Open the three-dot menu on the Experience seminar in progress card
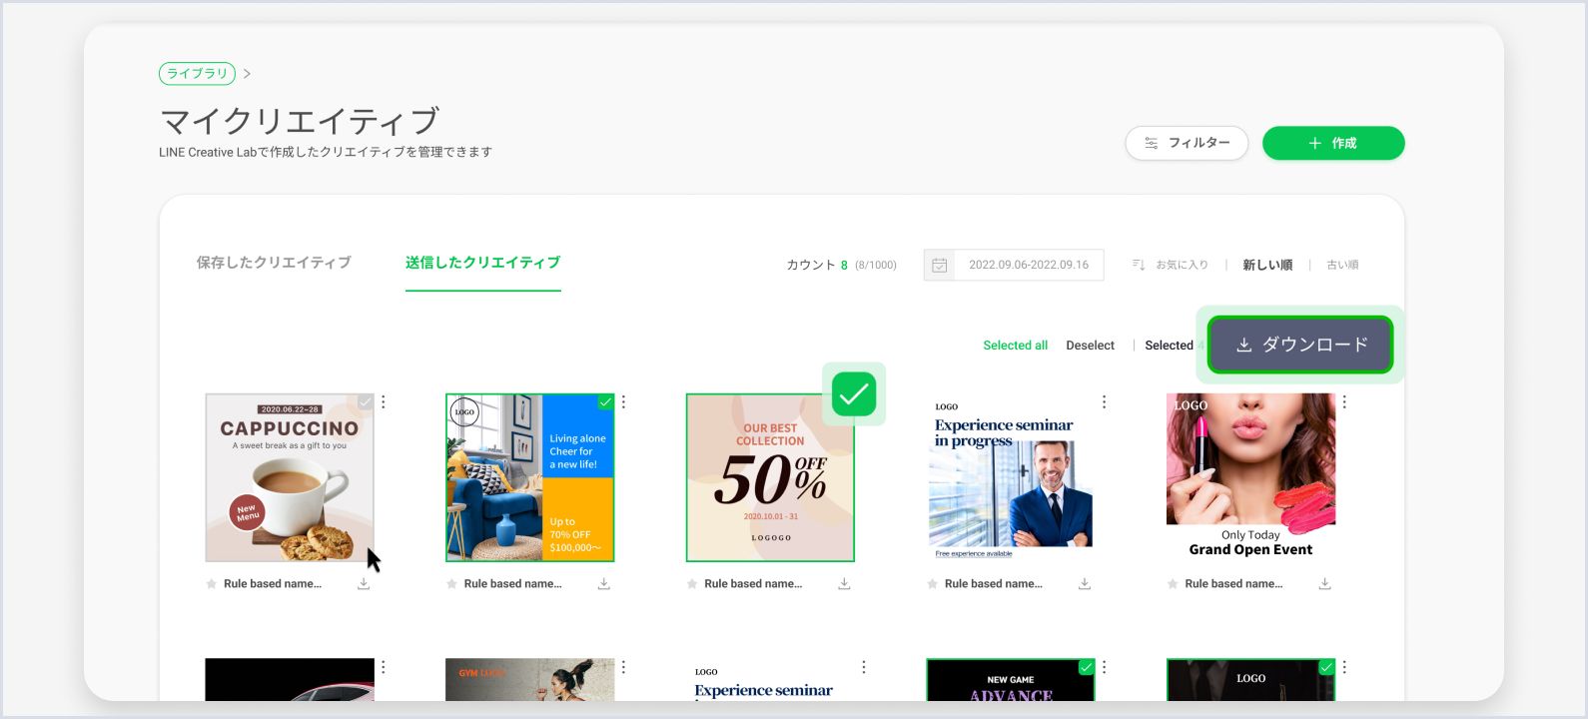This screenshot has width=1588, height=719. pos(1104,401)
